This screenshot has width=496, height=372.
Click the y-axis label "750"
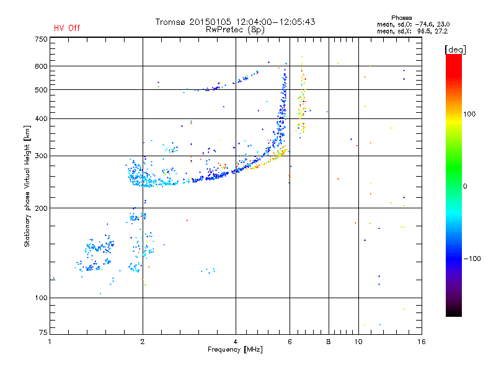[41, 39]
